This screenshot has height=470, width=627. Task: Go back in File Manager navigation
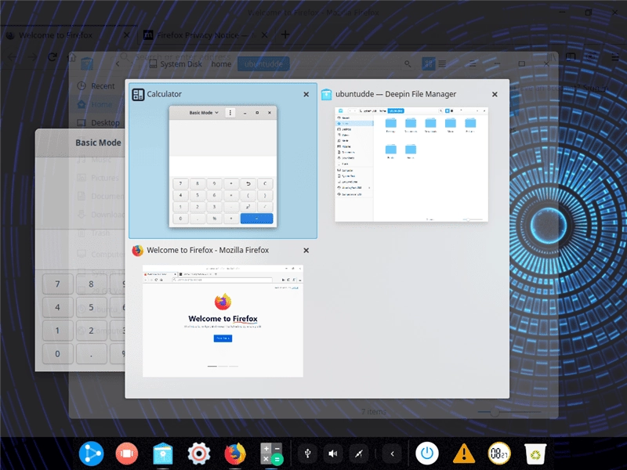click(x=118, y=64)
